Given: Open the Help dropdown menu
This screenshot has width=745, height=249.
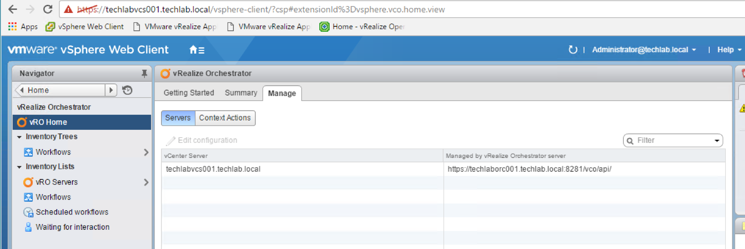Looking at the screenshot, I should pos(729,50).
